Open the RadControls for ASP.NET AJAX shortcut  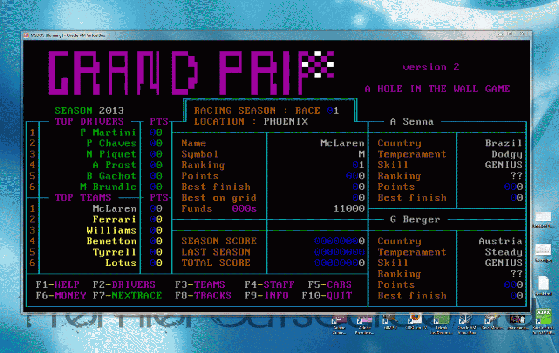coord(543,317)
